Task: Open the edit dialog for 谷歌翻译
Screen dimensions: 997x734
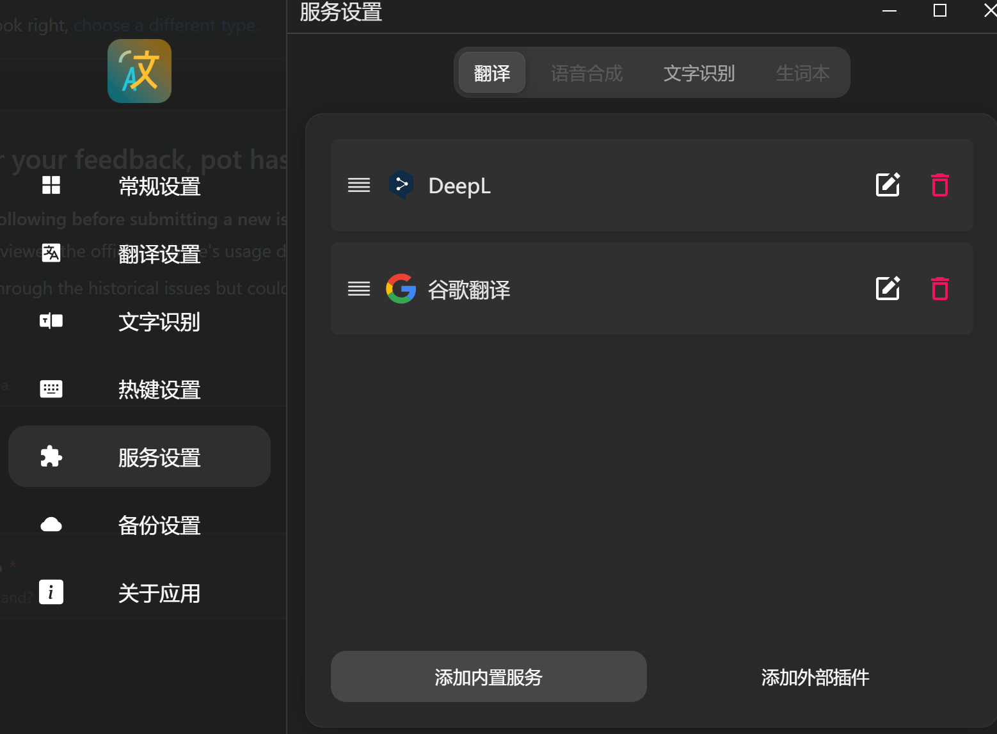Action: click(x=888, y=289)
